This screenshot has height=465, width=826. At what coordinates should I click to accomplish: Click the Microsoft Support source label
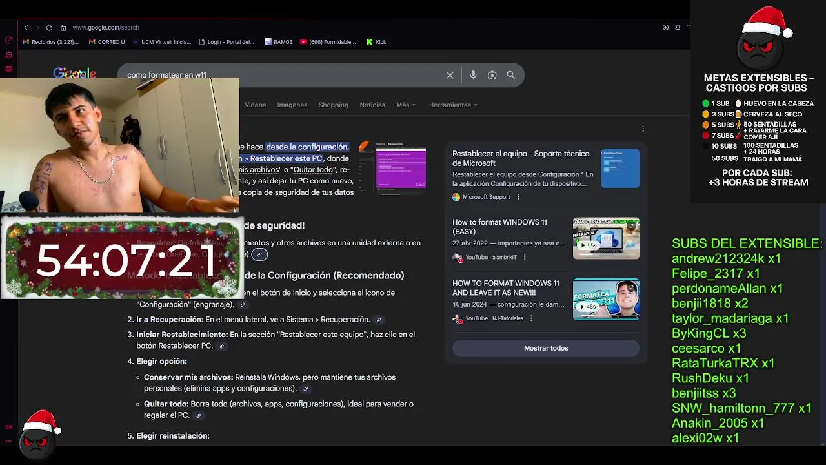pos(486,197)
